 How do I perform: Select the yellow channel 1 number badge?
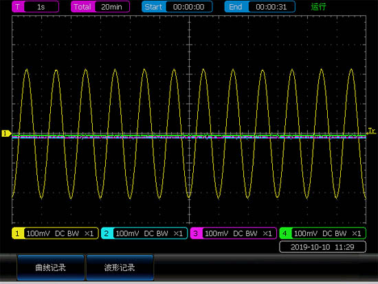coord(18,233)
